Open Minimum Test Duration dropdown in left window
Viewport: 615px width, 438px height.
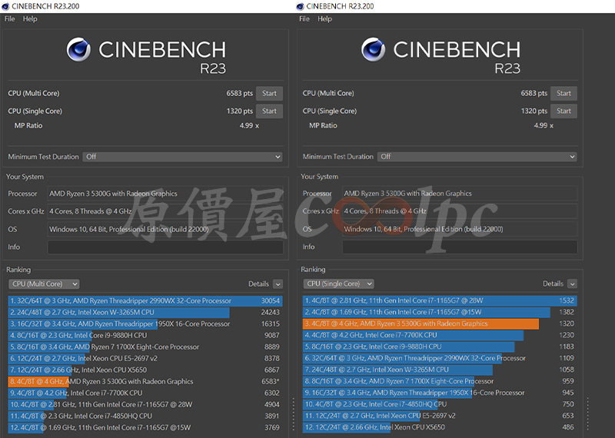click(x=182, y=157)
